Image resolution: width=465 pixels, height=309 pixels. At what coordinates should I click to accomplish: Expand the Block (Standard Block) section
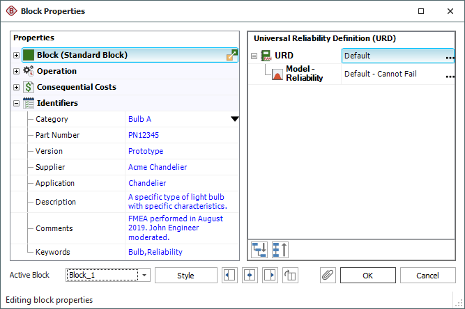pyautogui.click(x=17, y=55)
